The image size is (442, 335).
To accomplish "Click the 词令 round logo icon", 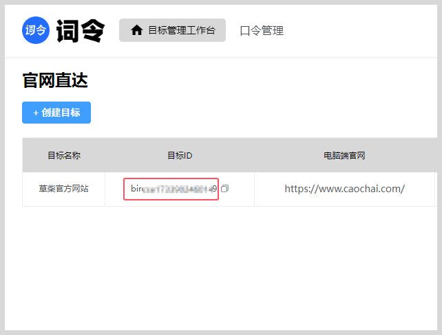I will pos(36,30).
